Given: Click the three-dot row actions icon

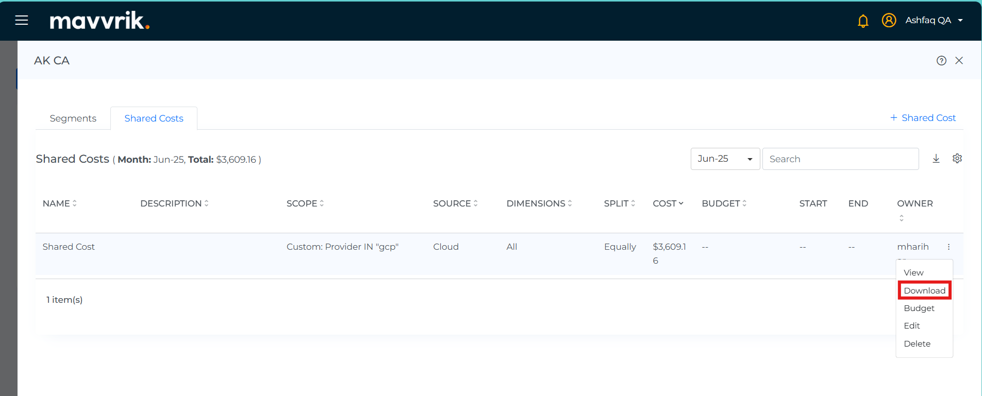Looking at the screenshot, I should [948, 247].
